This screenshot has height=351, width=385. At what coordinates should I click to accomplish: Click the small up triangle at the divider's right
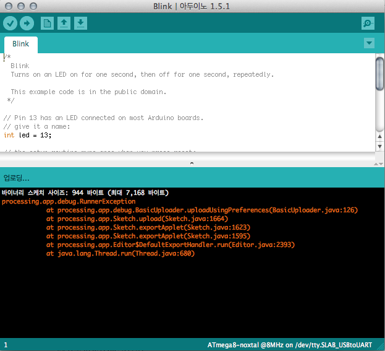click(x=376, y=164)
